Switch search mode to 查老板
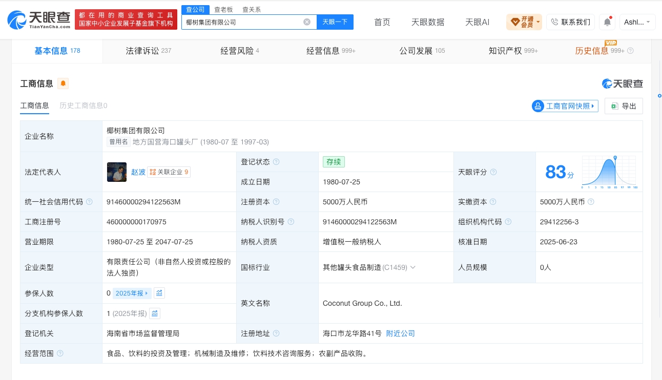Viewport: 662px width, 380px height. point(223,9)
